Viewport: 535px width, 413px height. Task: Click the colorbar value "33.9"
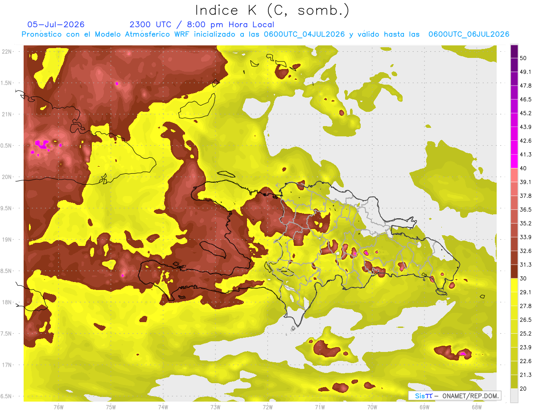[526, 237]
